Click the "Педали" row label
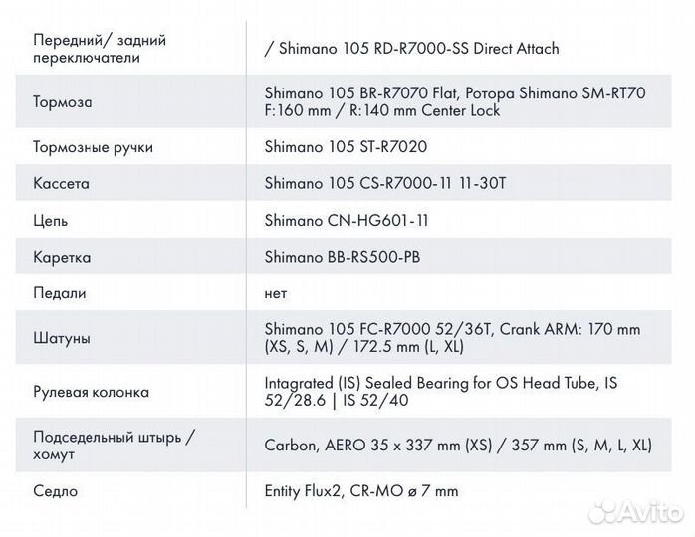Image resolution: width=695 pixels, height=537 pixels. pos(60,293)
